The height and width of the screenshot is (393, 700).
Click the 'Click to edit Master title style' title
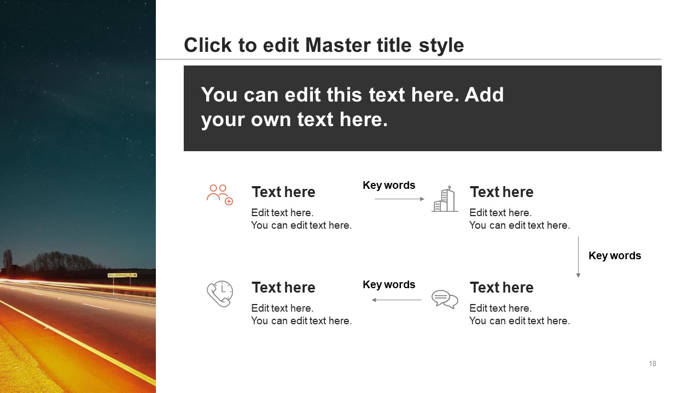(x=324, y=45)
